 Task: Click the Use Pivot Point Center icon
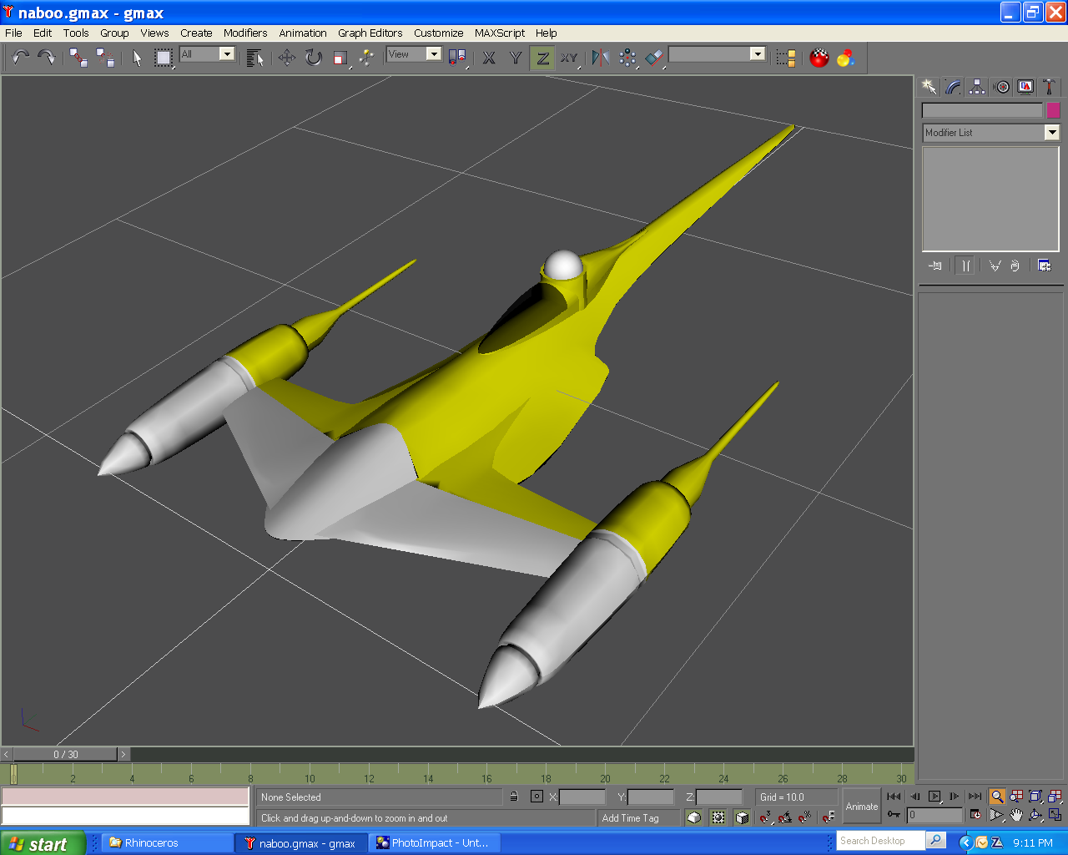pyautogui.click(x=457, y=58)
